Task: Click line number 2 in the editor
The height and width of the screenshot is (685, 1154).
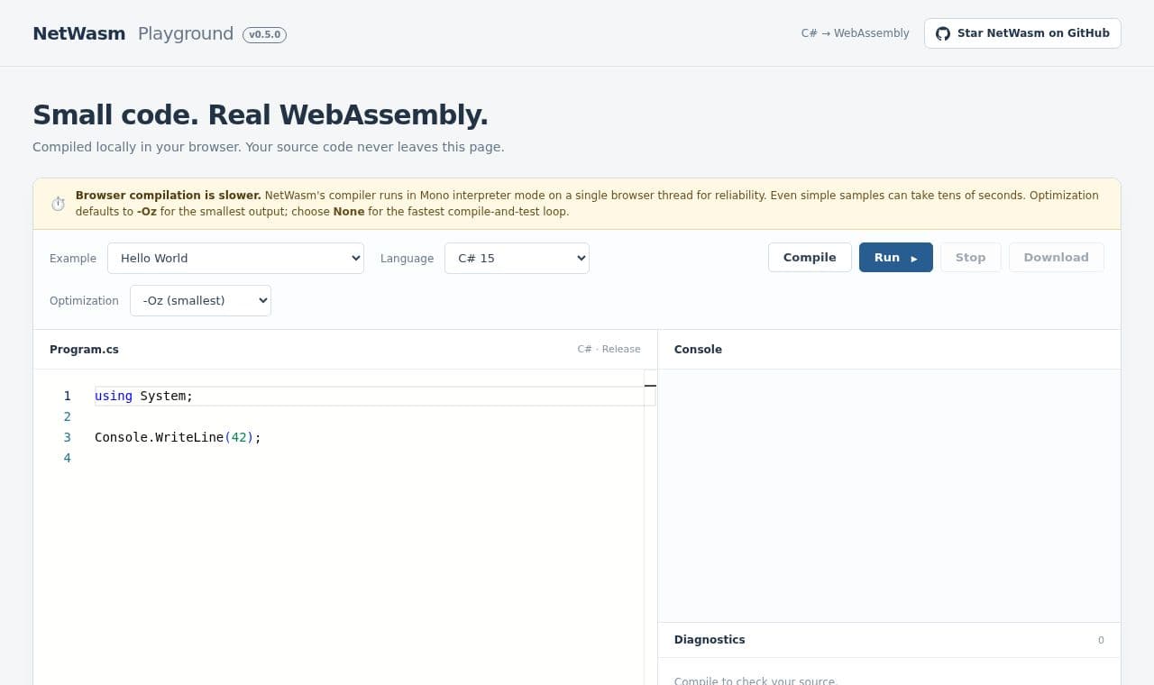Action: click(67, 416)
